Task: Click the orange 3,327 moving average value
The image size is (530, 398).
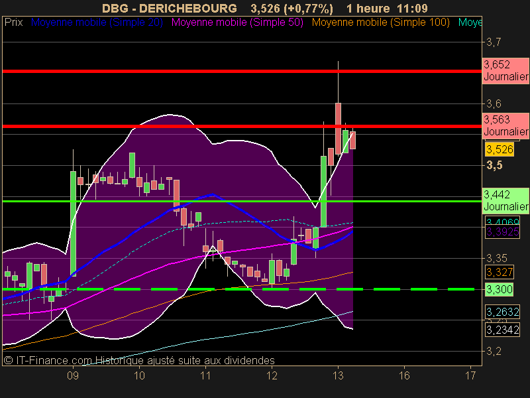Action: [x=500, y=272]
